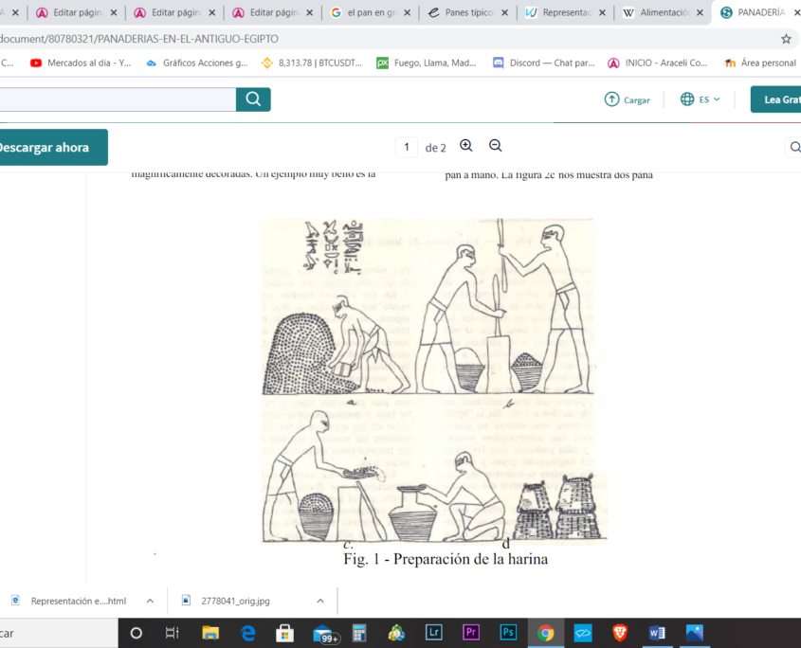Screen dimensions: 801x648
Task: Click the Egyptian flour preparation illustration
Action: coord(434,381)
